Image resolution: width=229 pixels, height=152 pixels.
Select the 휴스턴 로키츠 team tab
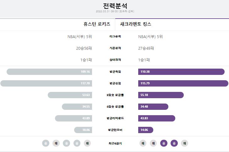[x=97, y=24]
